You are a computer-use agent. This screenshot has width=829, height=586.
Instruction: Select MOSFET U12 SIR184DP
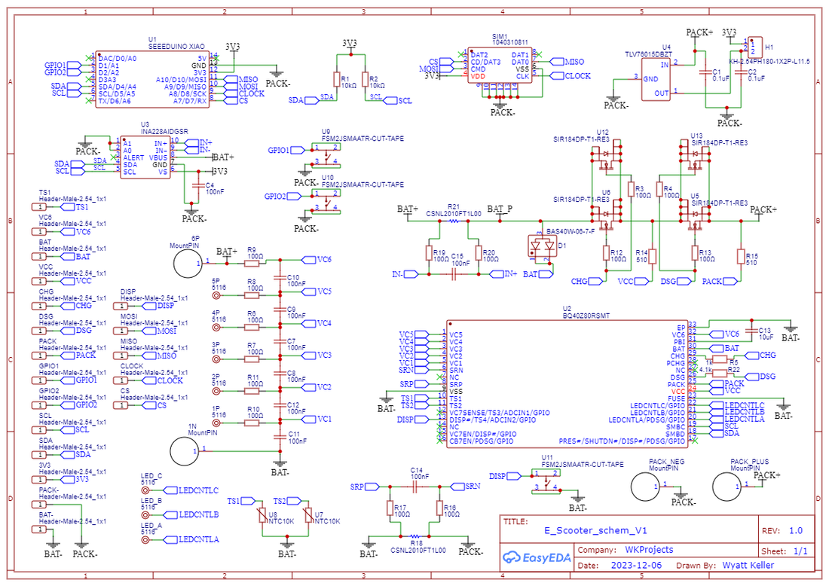click(x=607, y=155)
